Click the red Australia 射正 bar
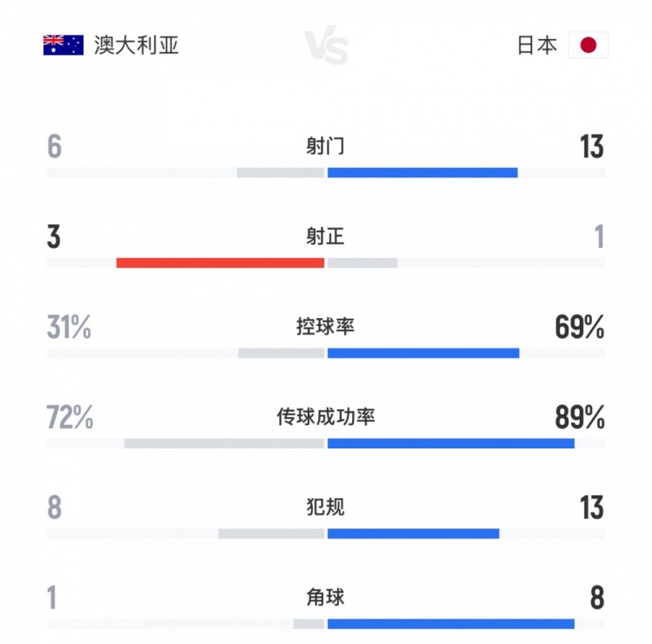This screenshot has height=644, width=652. coord(220,262)
